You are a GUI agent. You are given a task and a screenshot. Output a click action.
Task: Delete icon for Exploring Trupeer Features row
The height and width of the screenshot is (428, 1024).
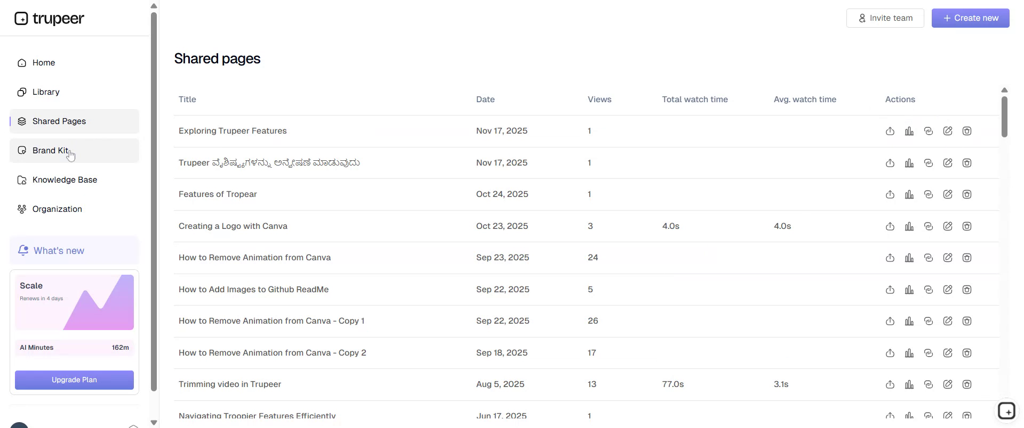point(967,131)
